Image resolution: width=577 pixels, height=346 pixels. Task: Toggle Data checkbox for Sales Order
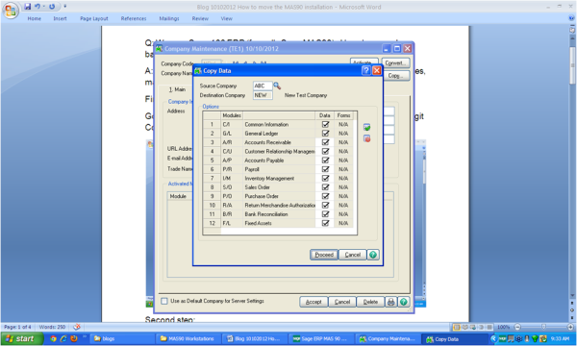click(325, 186)
